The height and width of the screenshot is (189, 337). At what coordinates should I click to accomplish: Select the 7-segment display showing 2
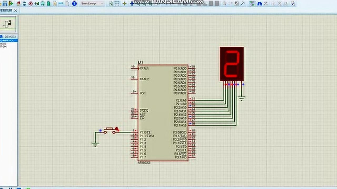click(232, 64)
